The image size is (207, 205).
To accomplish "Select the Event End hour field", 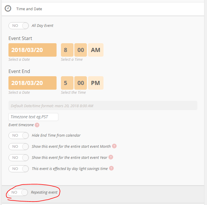I will (67, 83).
